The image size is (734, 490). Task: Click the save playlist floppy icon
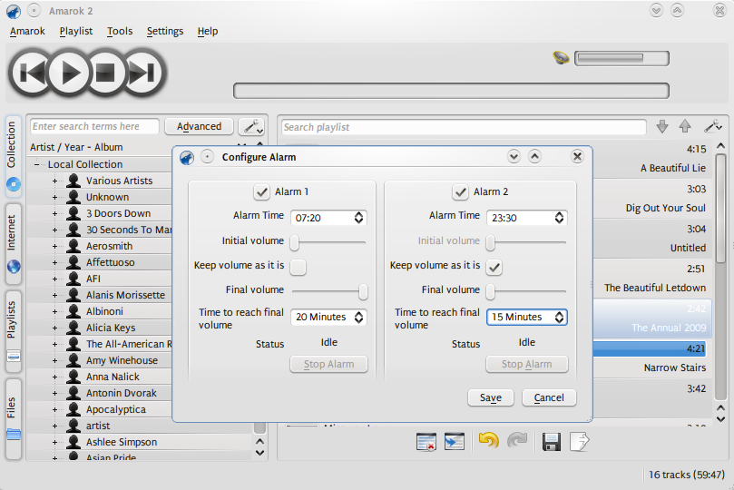pos(552,441)
